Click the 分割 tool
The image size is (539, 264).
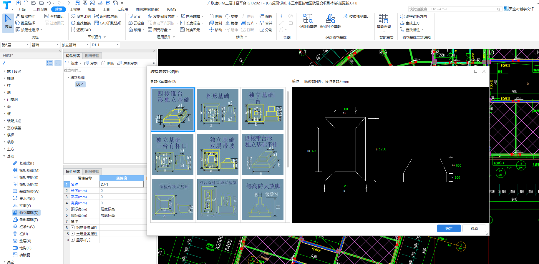click(266, 30)
